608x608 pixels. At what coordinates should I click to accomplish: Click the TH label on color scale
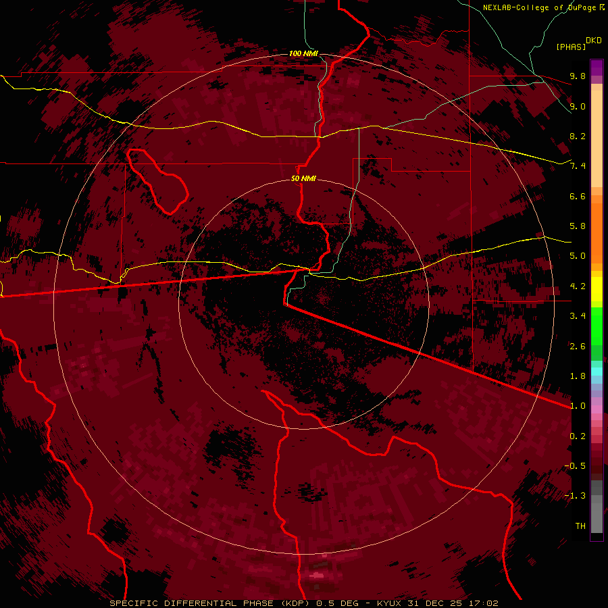point(580,526)
